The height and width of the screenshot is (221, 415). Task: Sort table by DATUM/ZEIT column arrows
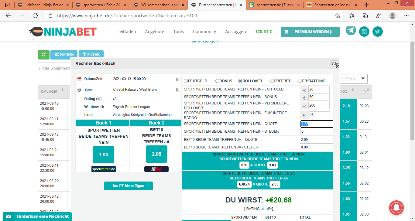click(x=63, y=90)
